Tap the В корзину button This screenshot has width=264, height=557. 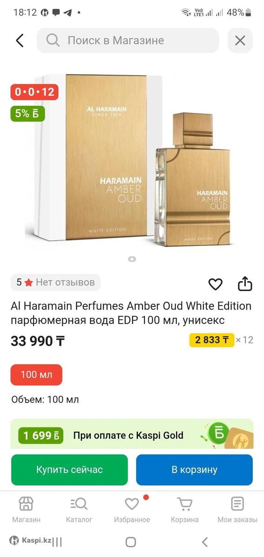pos(194,470)
